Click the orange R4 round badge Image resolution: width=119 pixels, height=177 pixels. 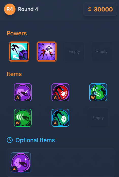point(10,9)
